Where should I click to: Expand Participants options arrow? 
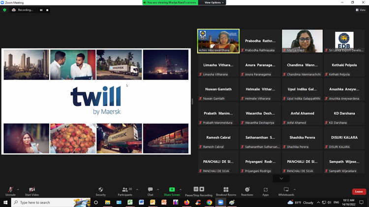(x=137, y=189)
